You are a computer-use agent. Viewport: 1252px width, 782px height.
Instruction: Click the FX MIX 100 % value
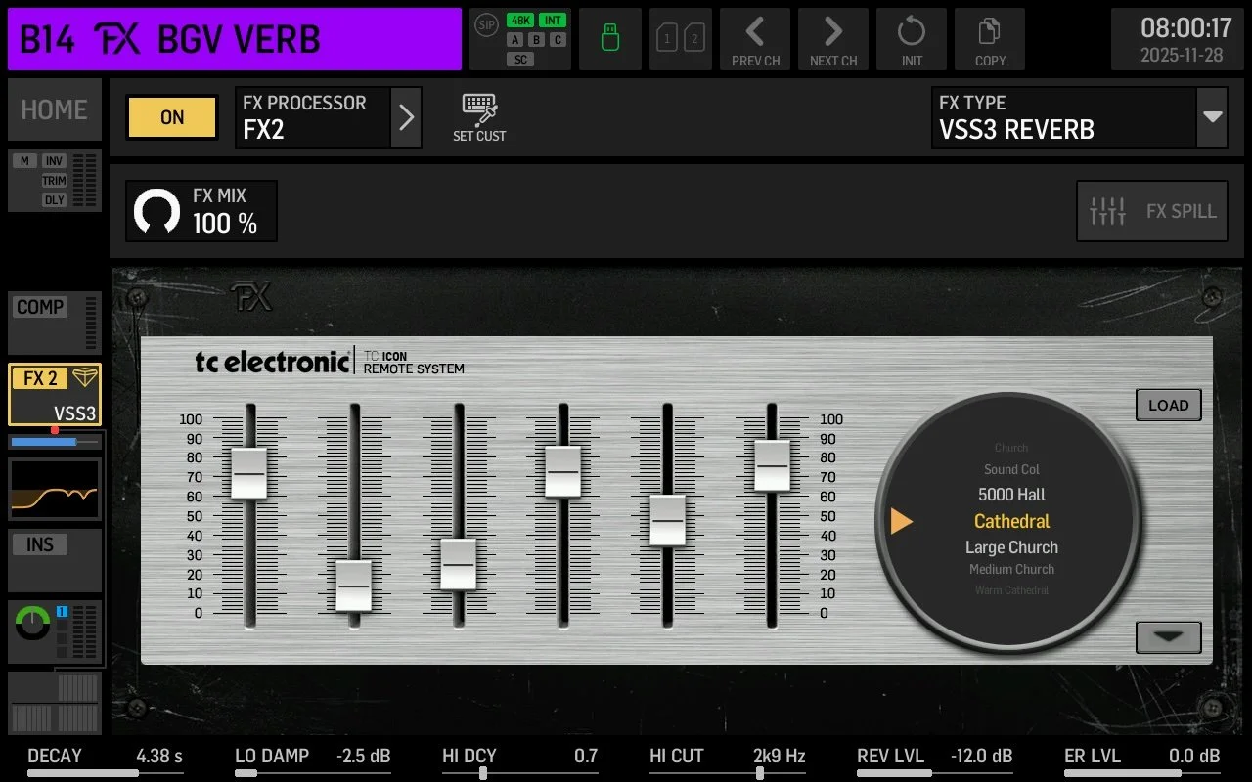(225, 224)
